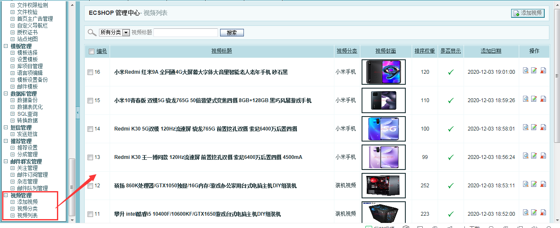The height and width of the screenshot is (228, 560).
Task: Open 邮件订阅管理 in the sidebar
Action: tap(32, 175)
